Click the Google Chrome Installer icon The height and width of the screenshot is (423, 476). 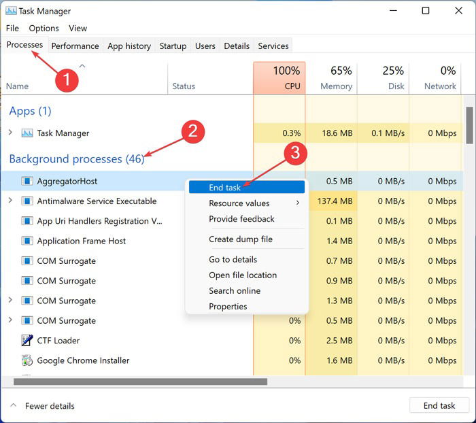(27, 360)
